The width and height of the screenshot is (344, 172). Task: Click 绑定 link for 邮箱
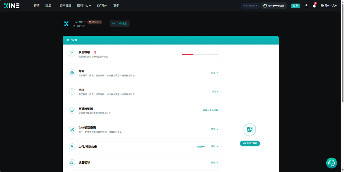tap(214, 73)
